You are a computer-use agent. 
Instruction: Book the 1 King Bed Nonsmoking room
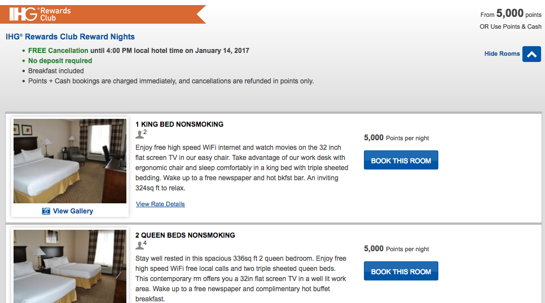[x=401, y=160]
